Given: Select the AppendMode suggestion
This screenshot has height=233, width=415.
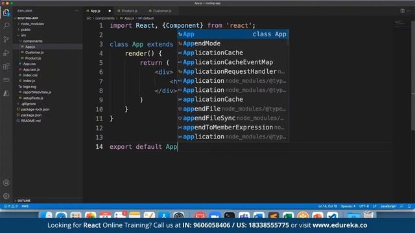Looking at the screenshot, I should [233, 43].
